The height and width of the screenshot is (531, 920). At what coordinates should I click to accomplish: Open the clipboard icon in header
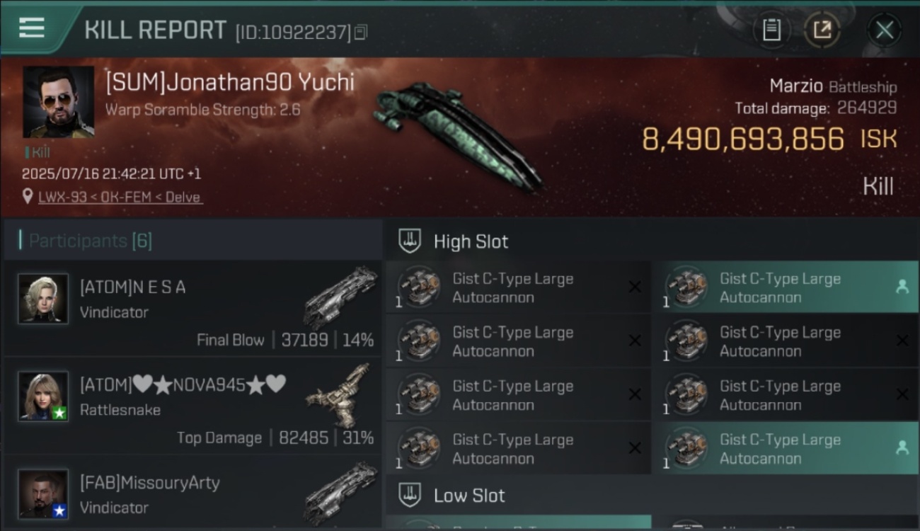[x=771, y=30]
